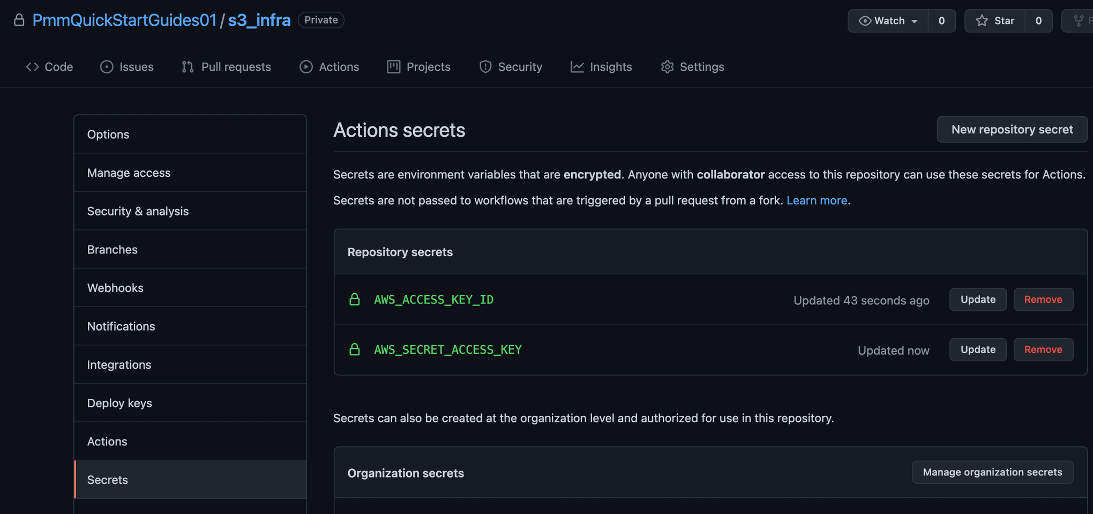Select Manage access in sidebar
The image size is (1093, 514).
coord(129,173)
